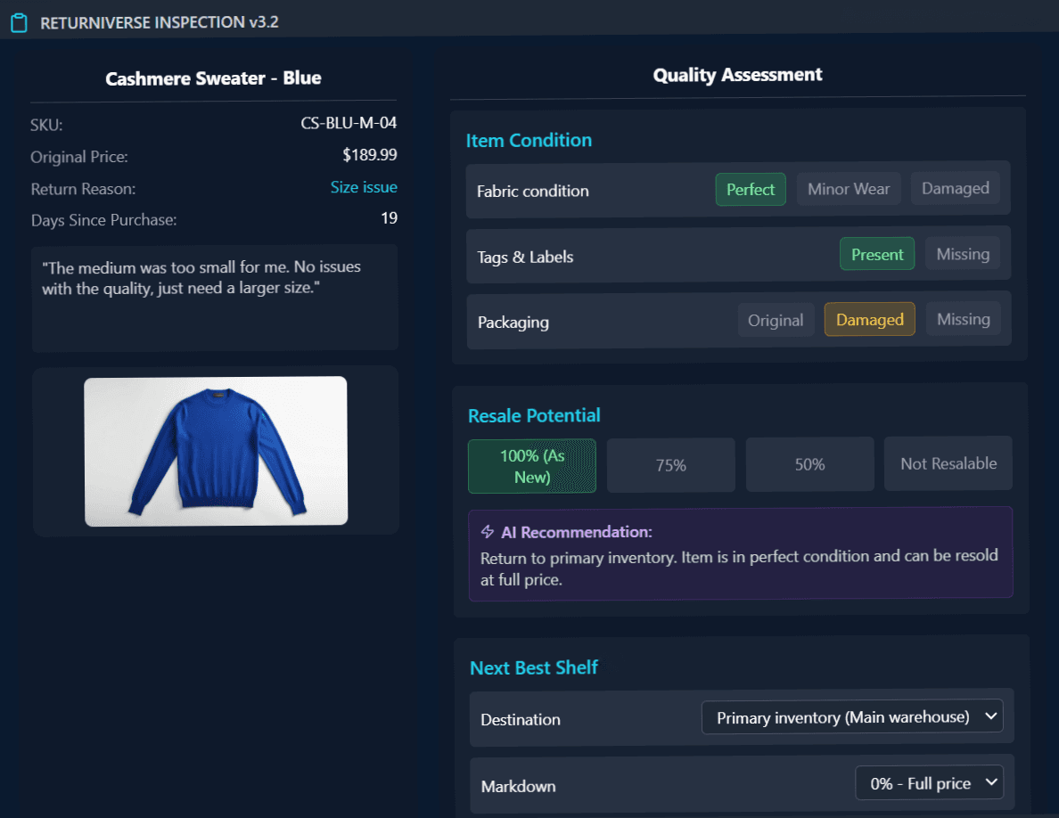The width and height of the screenshot is (1059, 818).
Task: Click the AI Recommendation lightning icon
Action: point(486,531)
